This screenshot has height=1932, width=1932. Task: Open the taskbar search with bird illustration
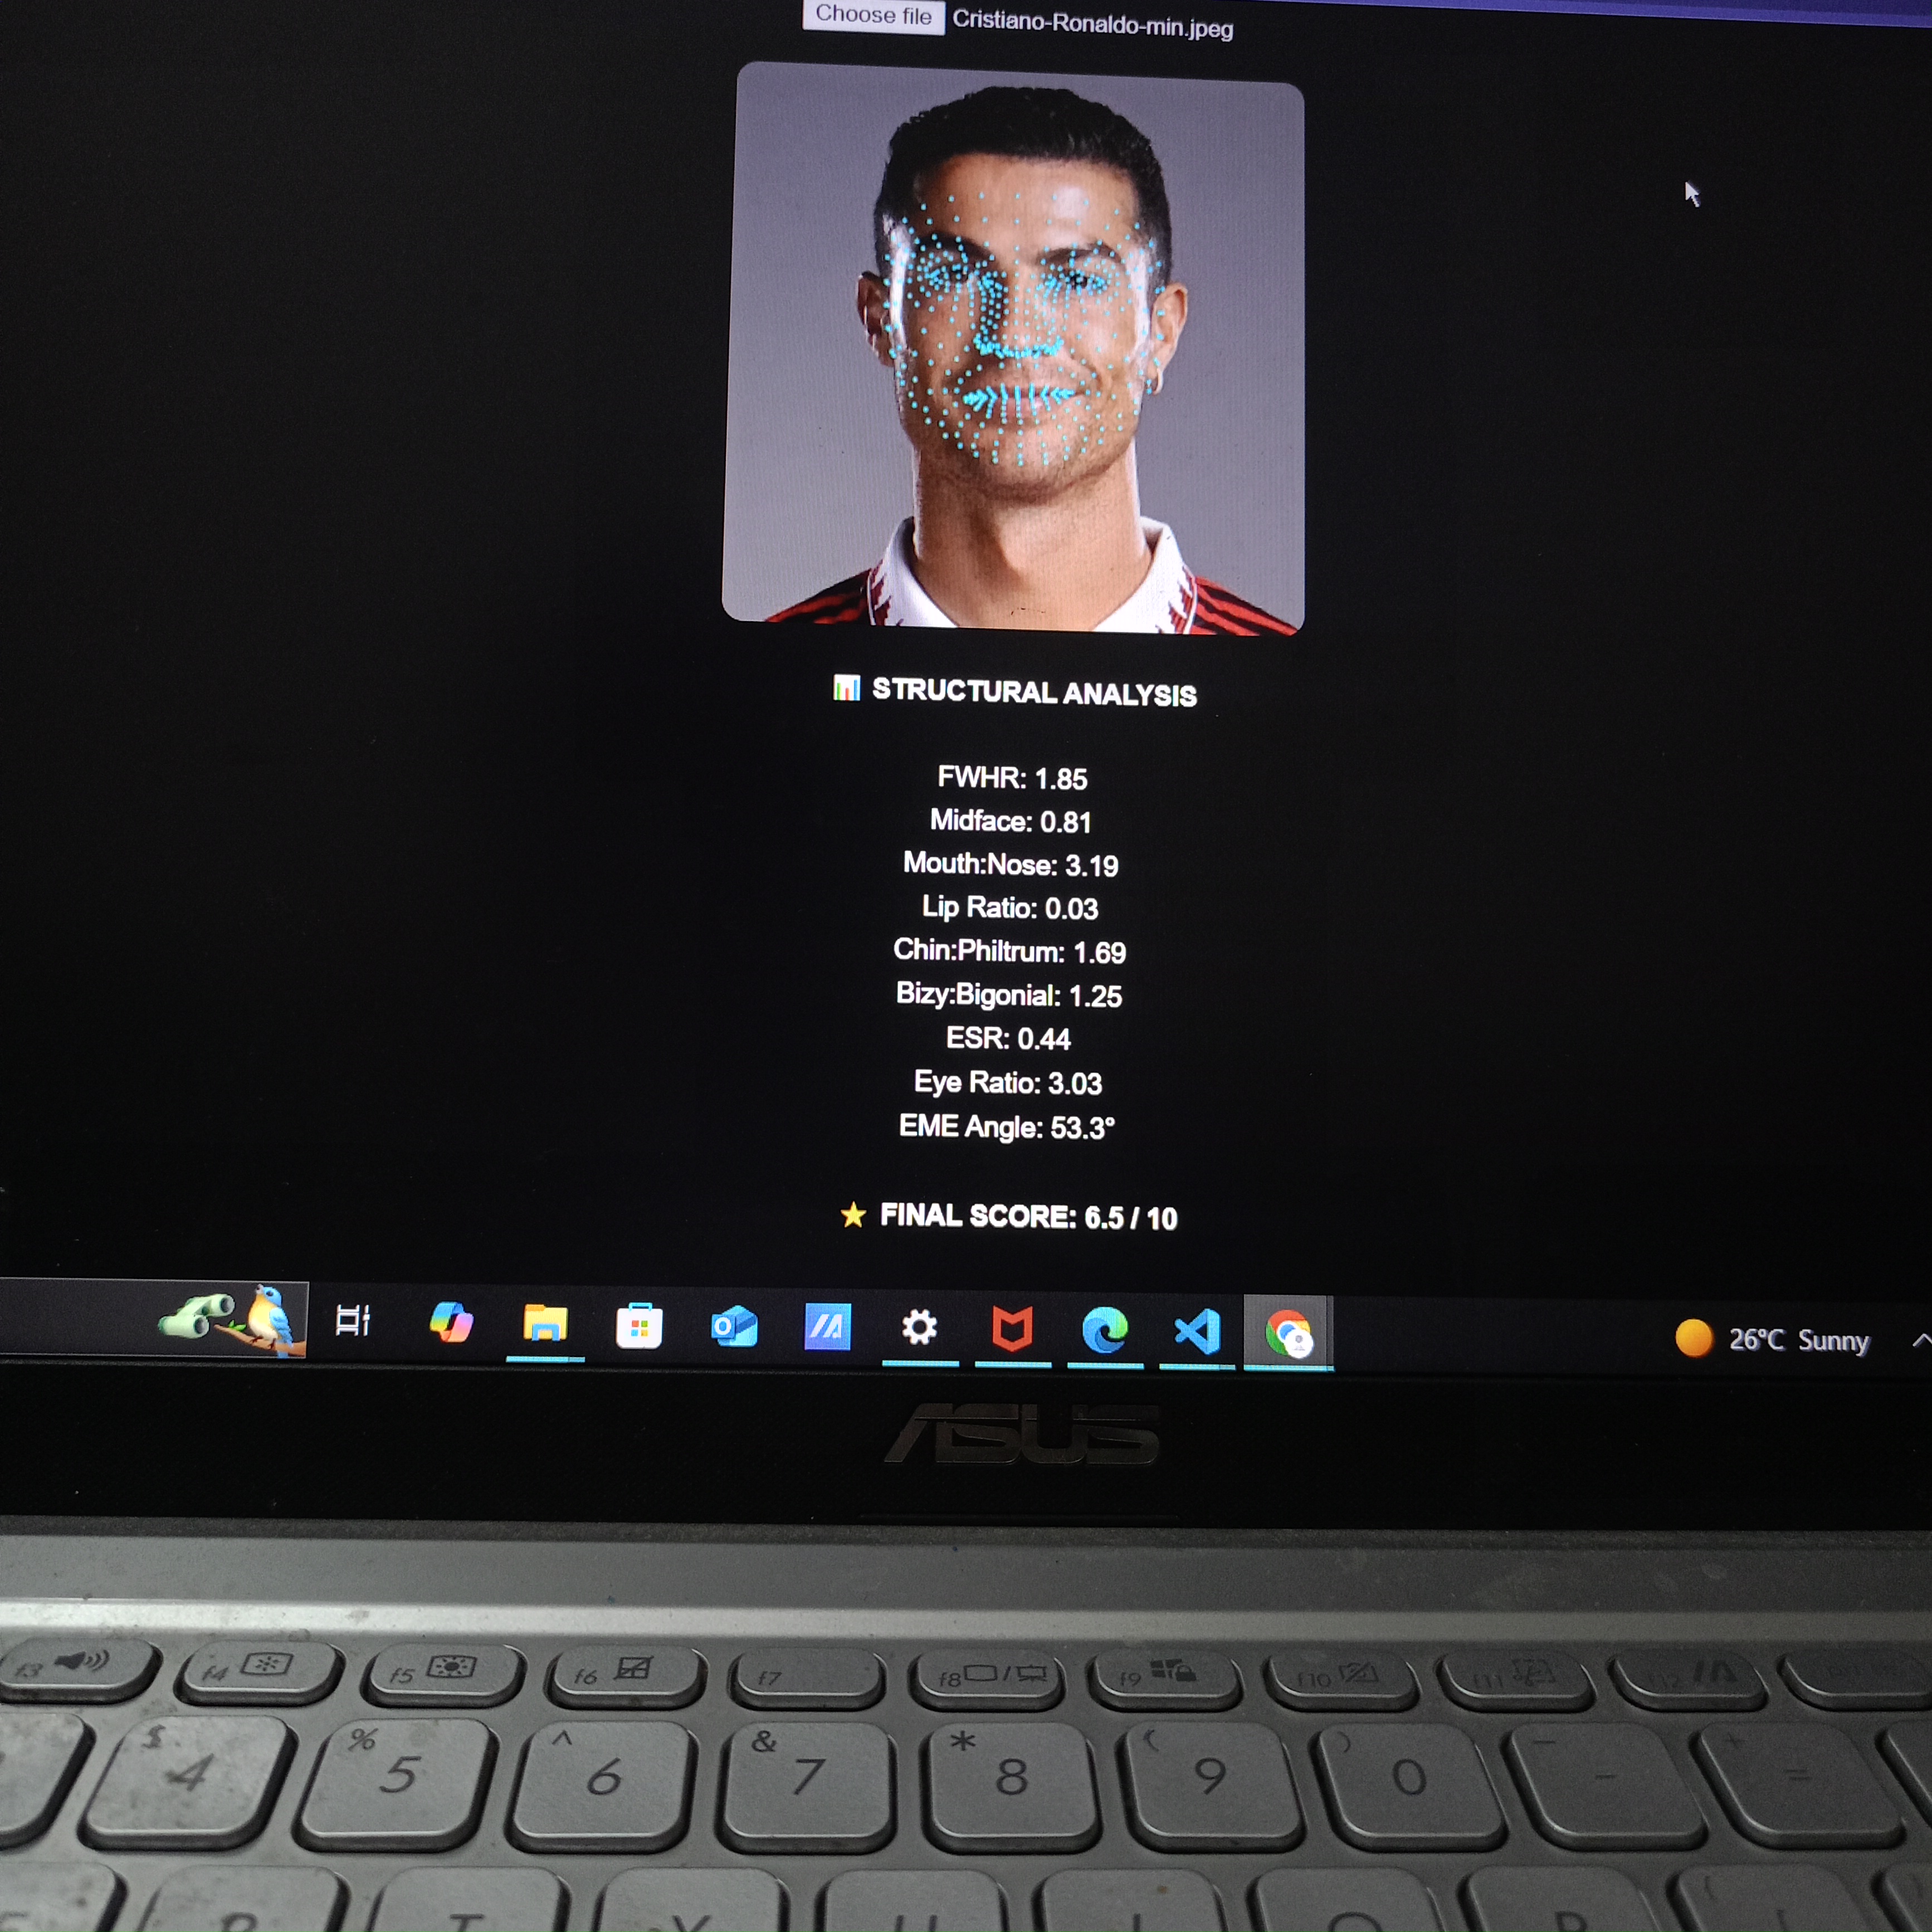232,1320
